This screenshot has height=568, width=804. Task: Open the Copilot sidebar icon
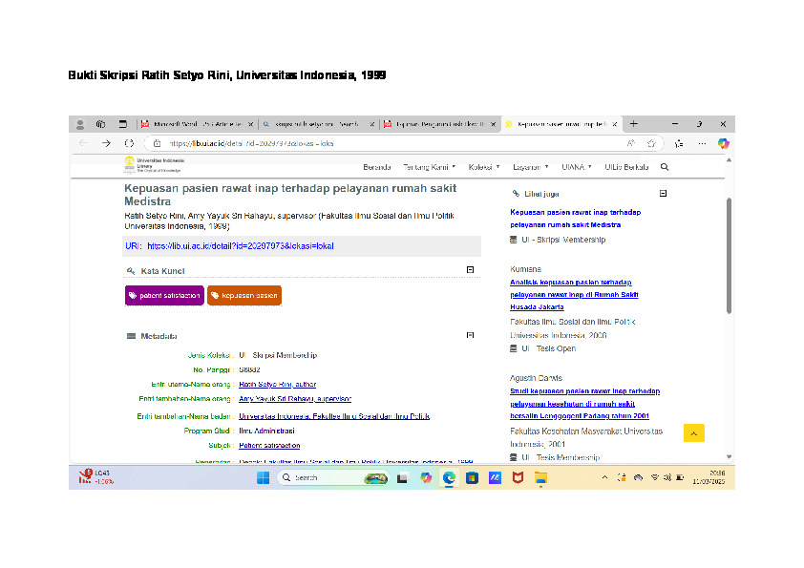coord(724,143)
